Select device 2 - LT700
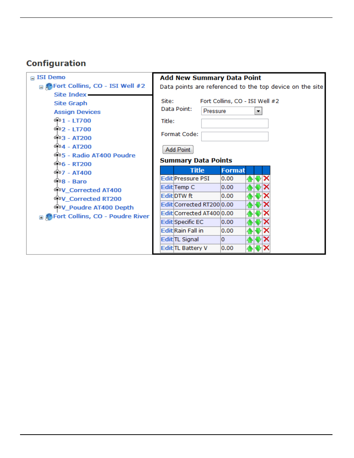 tap(76, 129)
